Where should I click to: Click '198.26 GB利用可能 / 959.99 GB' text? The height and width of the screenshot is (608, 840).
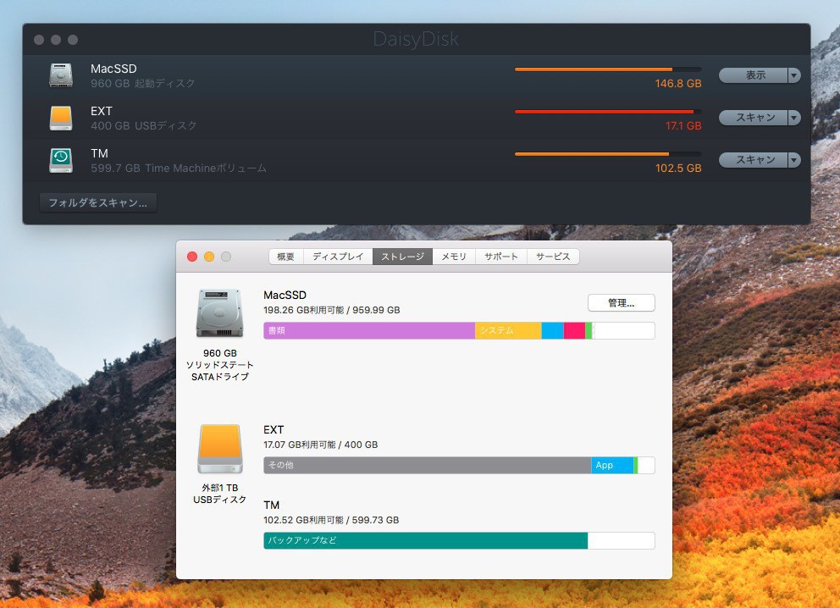pyautogui.click(x=332, y=310)
